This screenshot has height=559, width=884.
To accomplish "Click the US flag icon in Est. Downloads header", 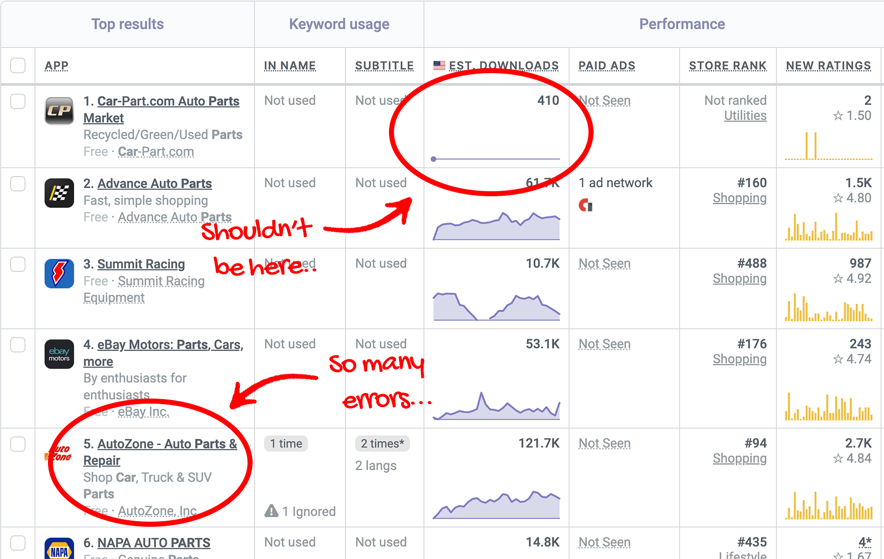I will [439, 66].
